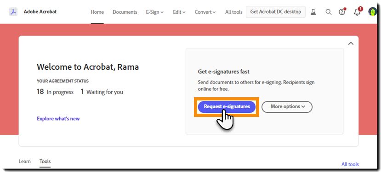Open the notifications bell icon
The height and width of the screenshot is (172, 381).
(x=357, y=11)
